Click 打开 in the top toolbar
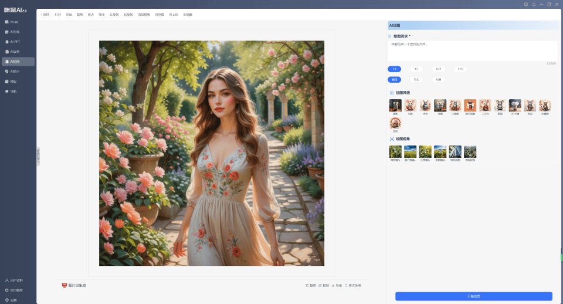Image resolution: width=563 pixels, height=304 pixels. tap(57, 14)
